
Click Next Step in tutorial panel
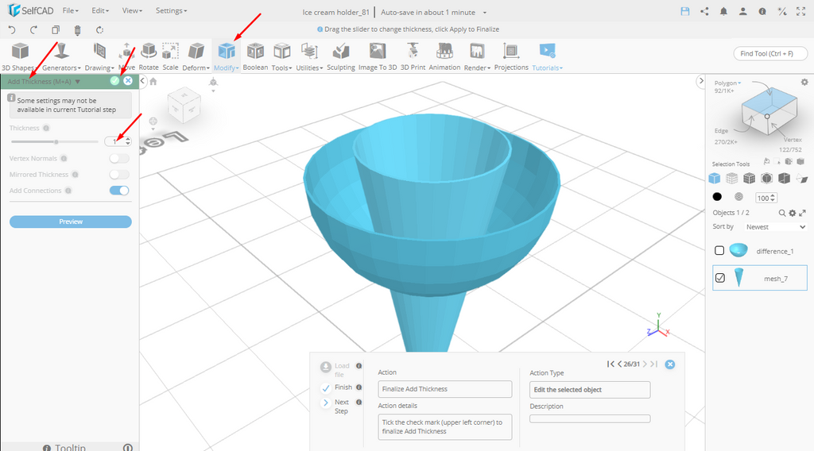pyautogui.click(x=335, y=406)
